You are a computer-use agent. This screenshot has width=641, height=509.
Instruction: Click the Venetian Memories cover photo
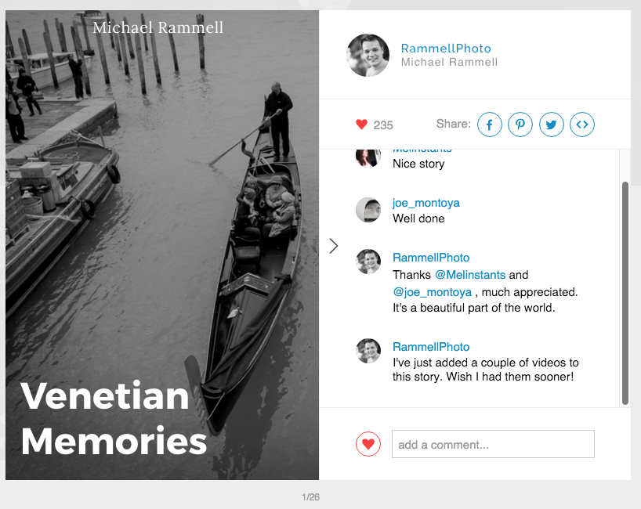click(x=162, y=245)
